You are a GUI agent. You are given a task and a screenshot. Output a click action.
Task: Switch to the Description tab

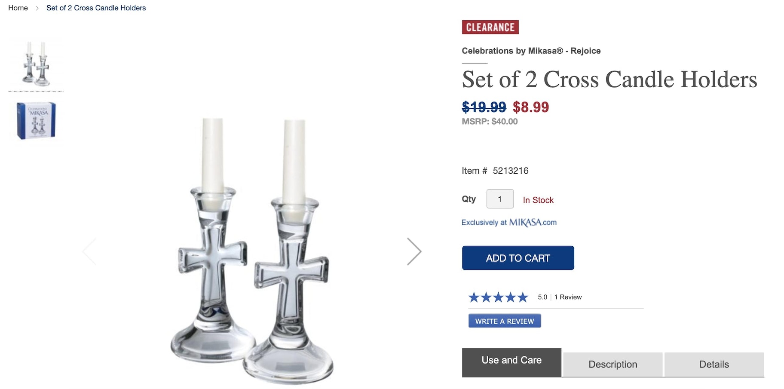coord(612,364)
